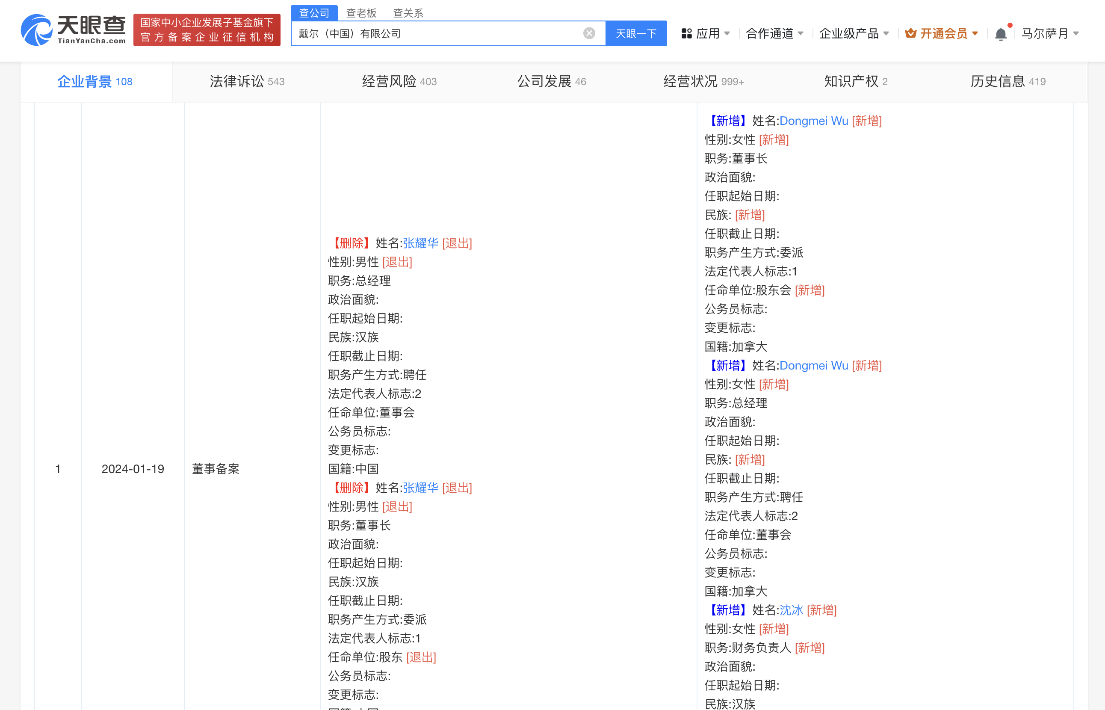Clear the search field with the X icon
The height and width of the screenshot is (710, 1105).
[589, 33]
